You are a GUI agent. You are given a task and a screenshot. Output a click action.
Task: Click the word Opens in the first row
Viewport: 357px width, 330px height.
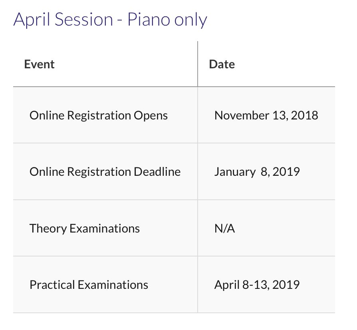tap(151, 116)
